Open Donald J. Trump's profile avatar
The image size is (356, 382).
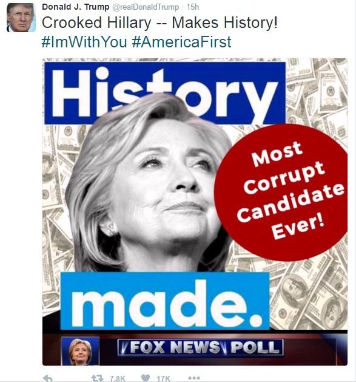click(21, 18)
